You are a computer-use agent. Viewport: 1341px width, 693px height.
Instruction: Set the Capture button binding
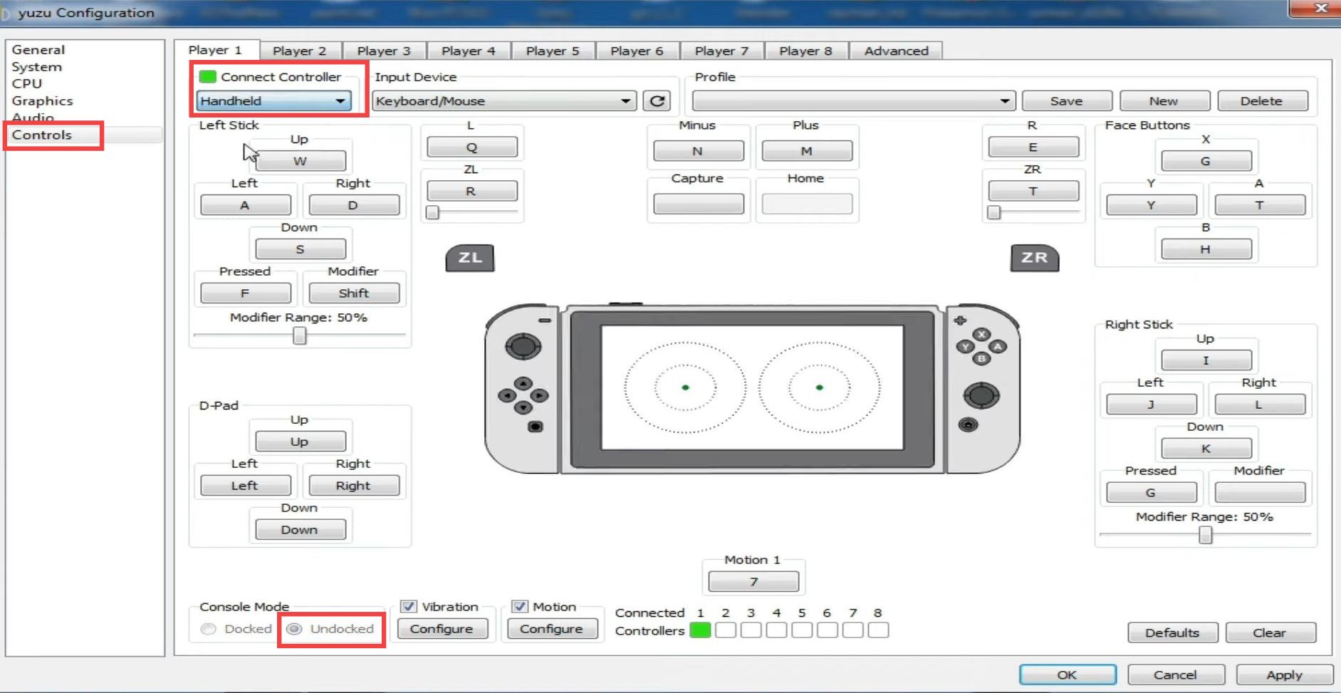click(699, 204)
